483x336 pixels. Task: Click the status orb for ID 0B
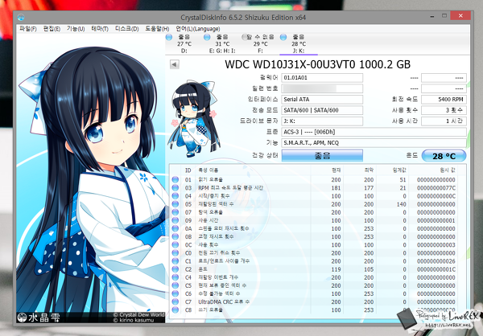pos(175,236)
